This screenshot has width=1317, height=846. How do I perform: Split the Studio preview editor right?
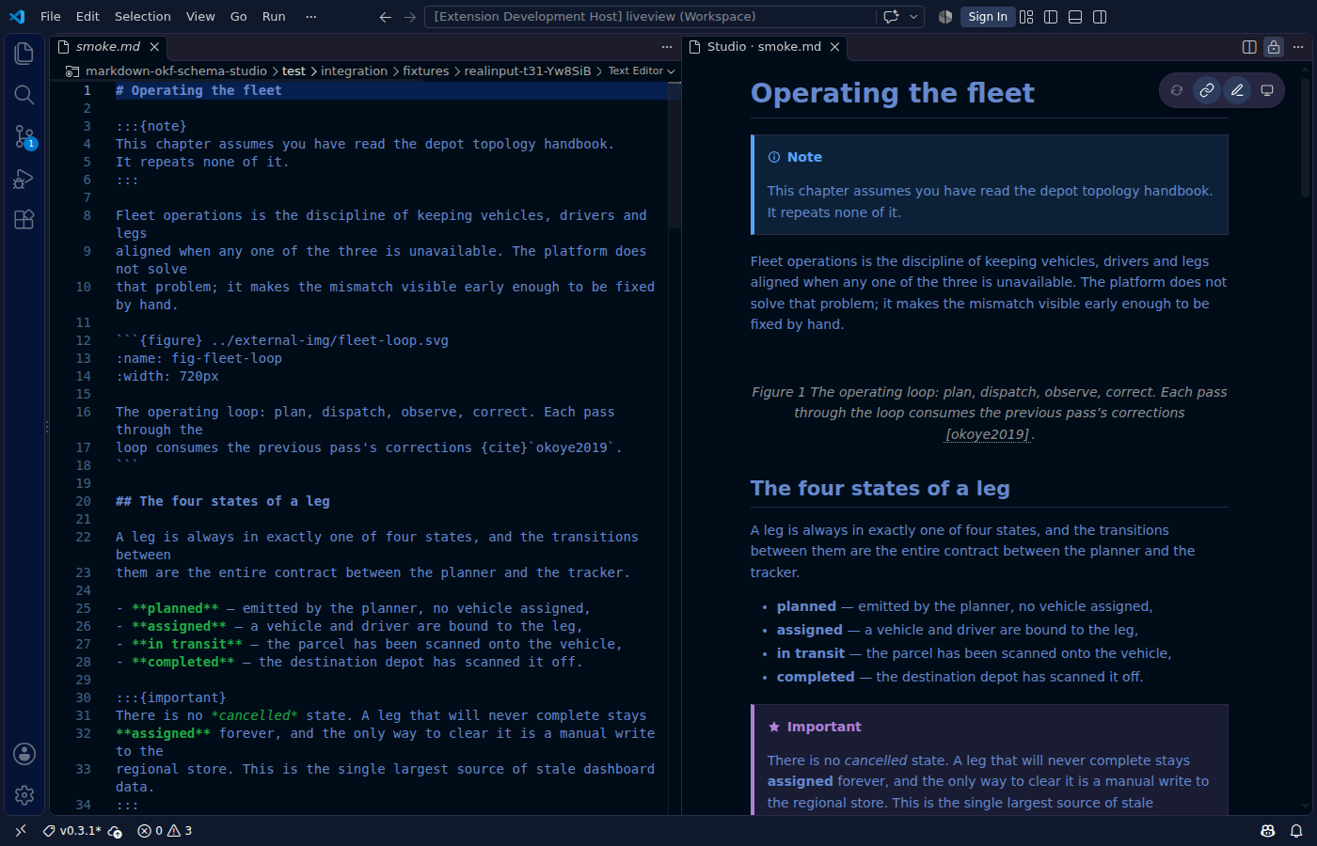[1249, 47]
